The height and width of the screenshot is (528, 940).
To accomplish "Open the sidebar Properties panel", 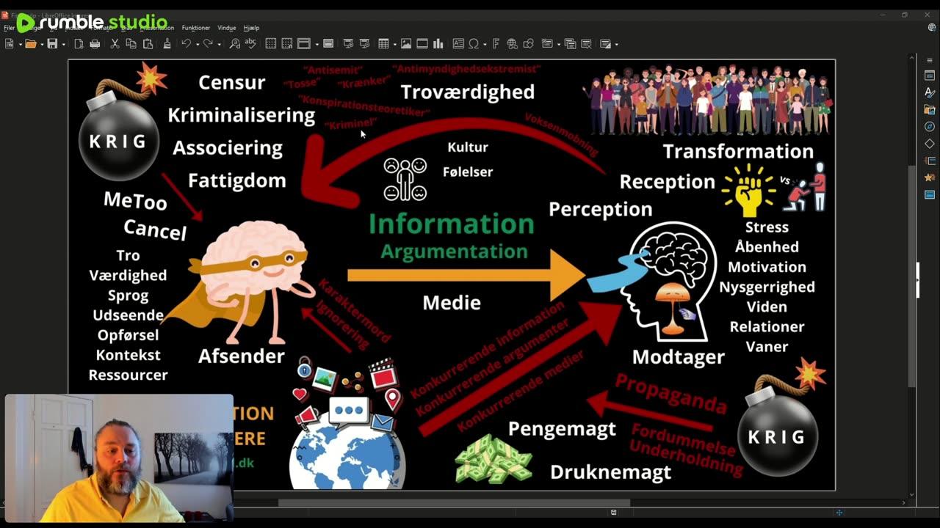I will tap(930, 76).
